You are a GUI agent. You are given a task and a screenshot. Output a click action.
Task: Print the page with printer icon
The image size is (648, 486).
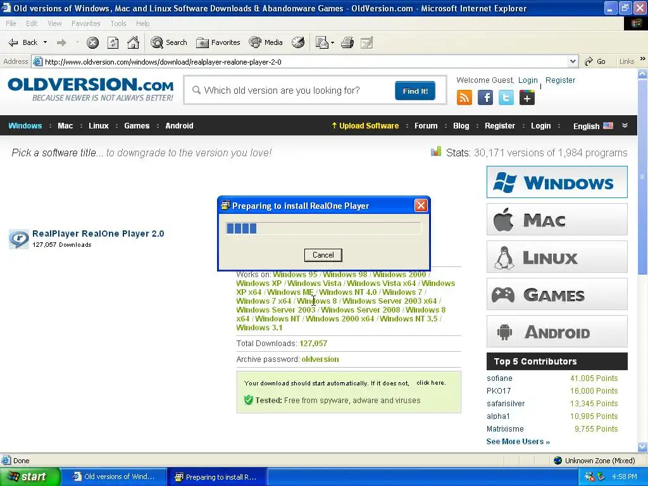pyautogui.click(x=347, y=42)
